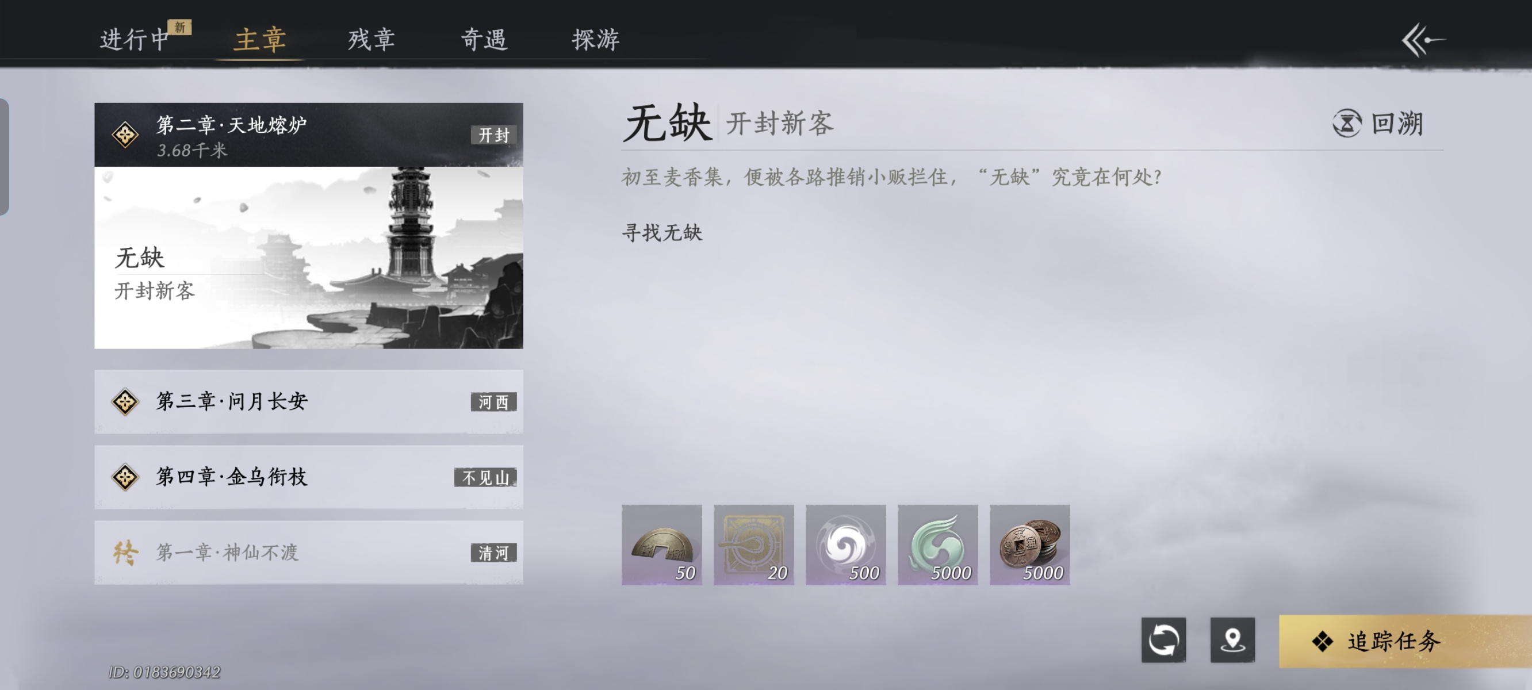Click the back arrow icon at top right
The width and height of the screenshot is (1532, 690).
pos(1423,40)
